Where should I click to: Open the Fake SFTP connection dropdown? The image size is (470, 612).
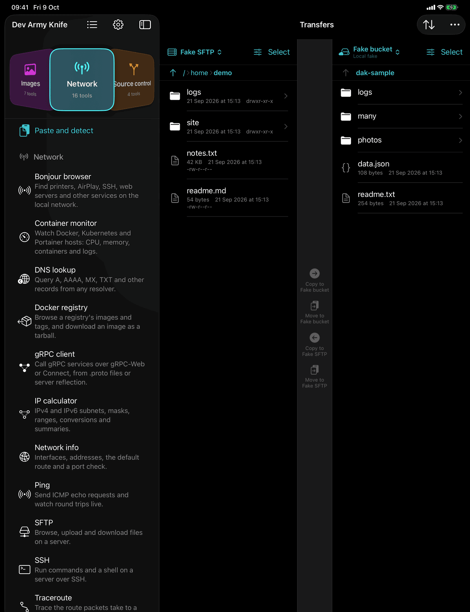point(195,52)
